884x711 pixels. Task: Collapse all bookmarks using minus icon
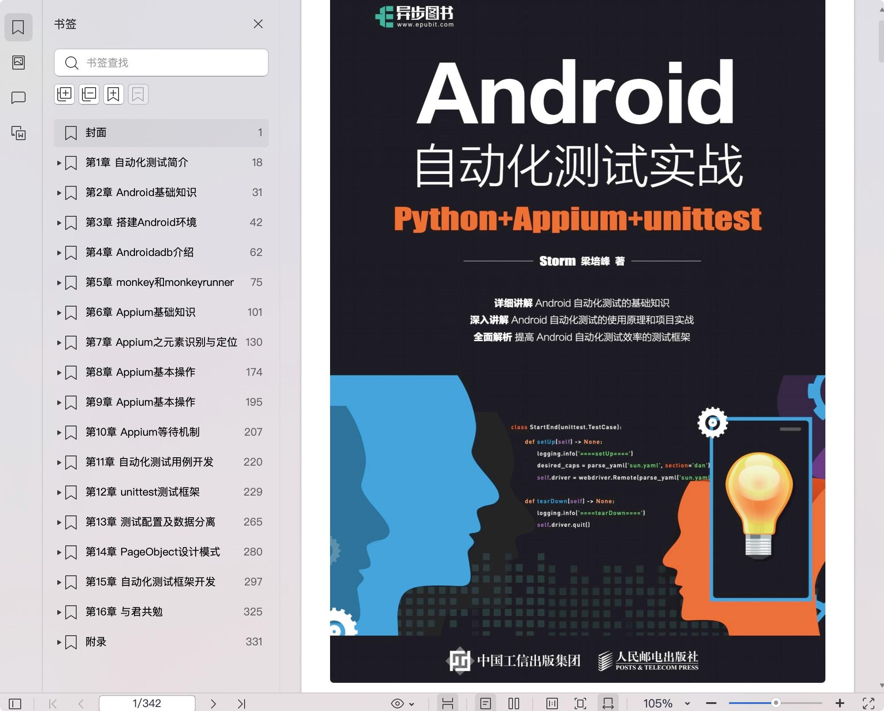89,94
